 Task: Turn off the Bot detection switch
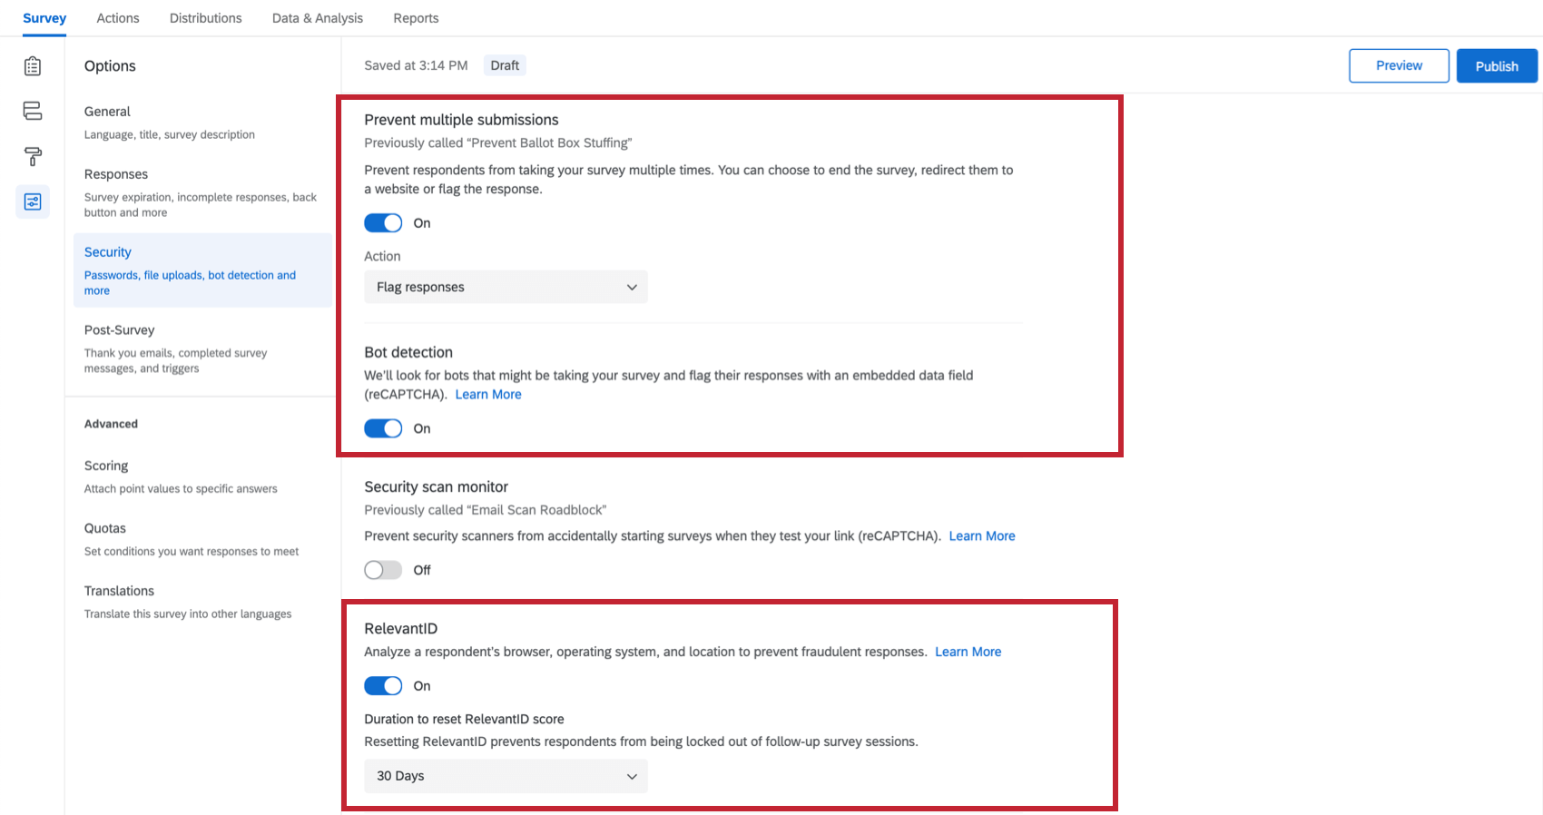coord(383,428)
